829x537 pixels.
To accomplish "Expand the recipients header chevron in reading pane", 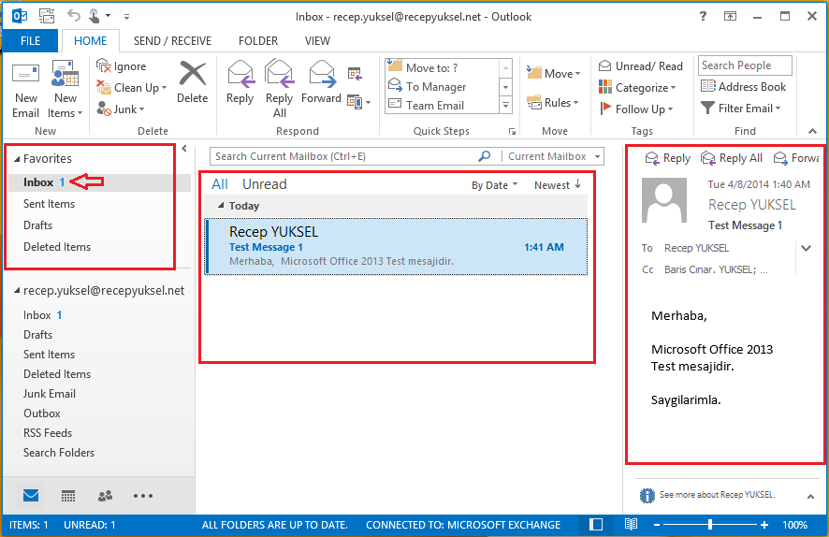I will point(806,248).
